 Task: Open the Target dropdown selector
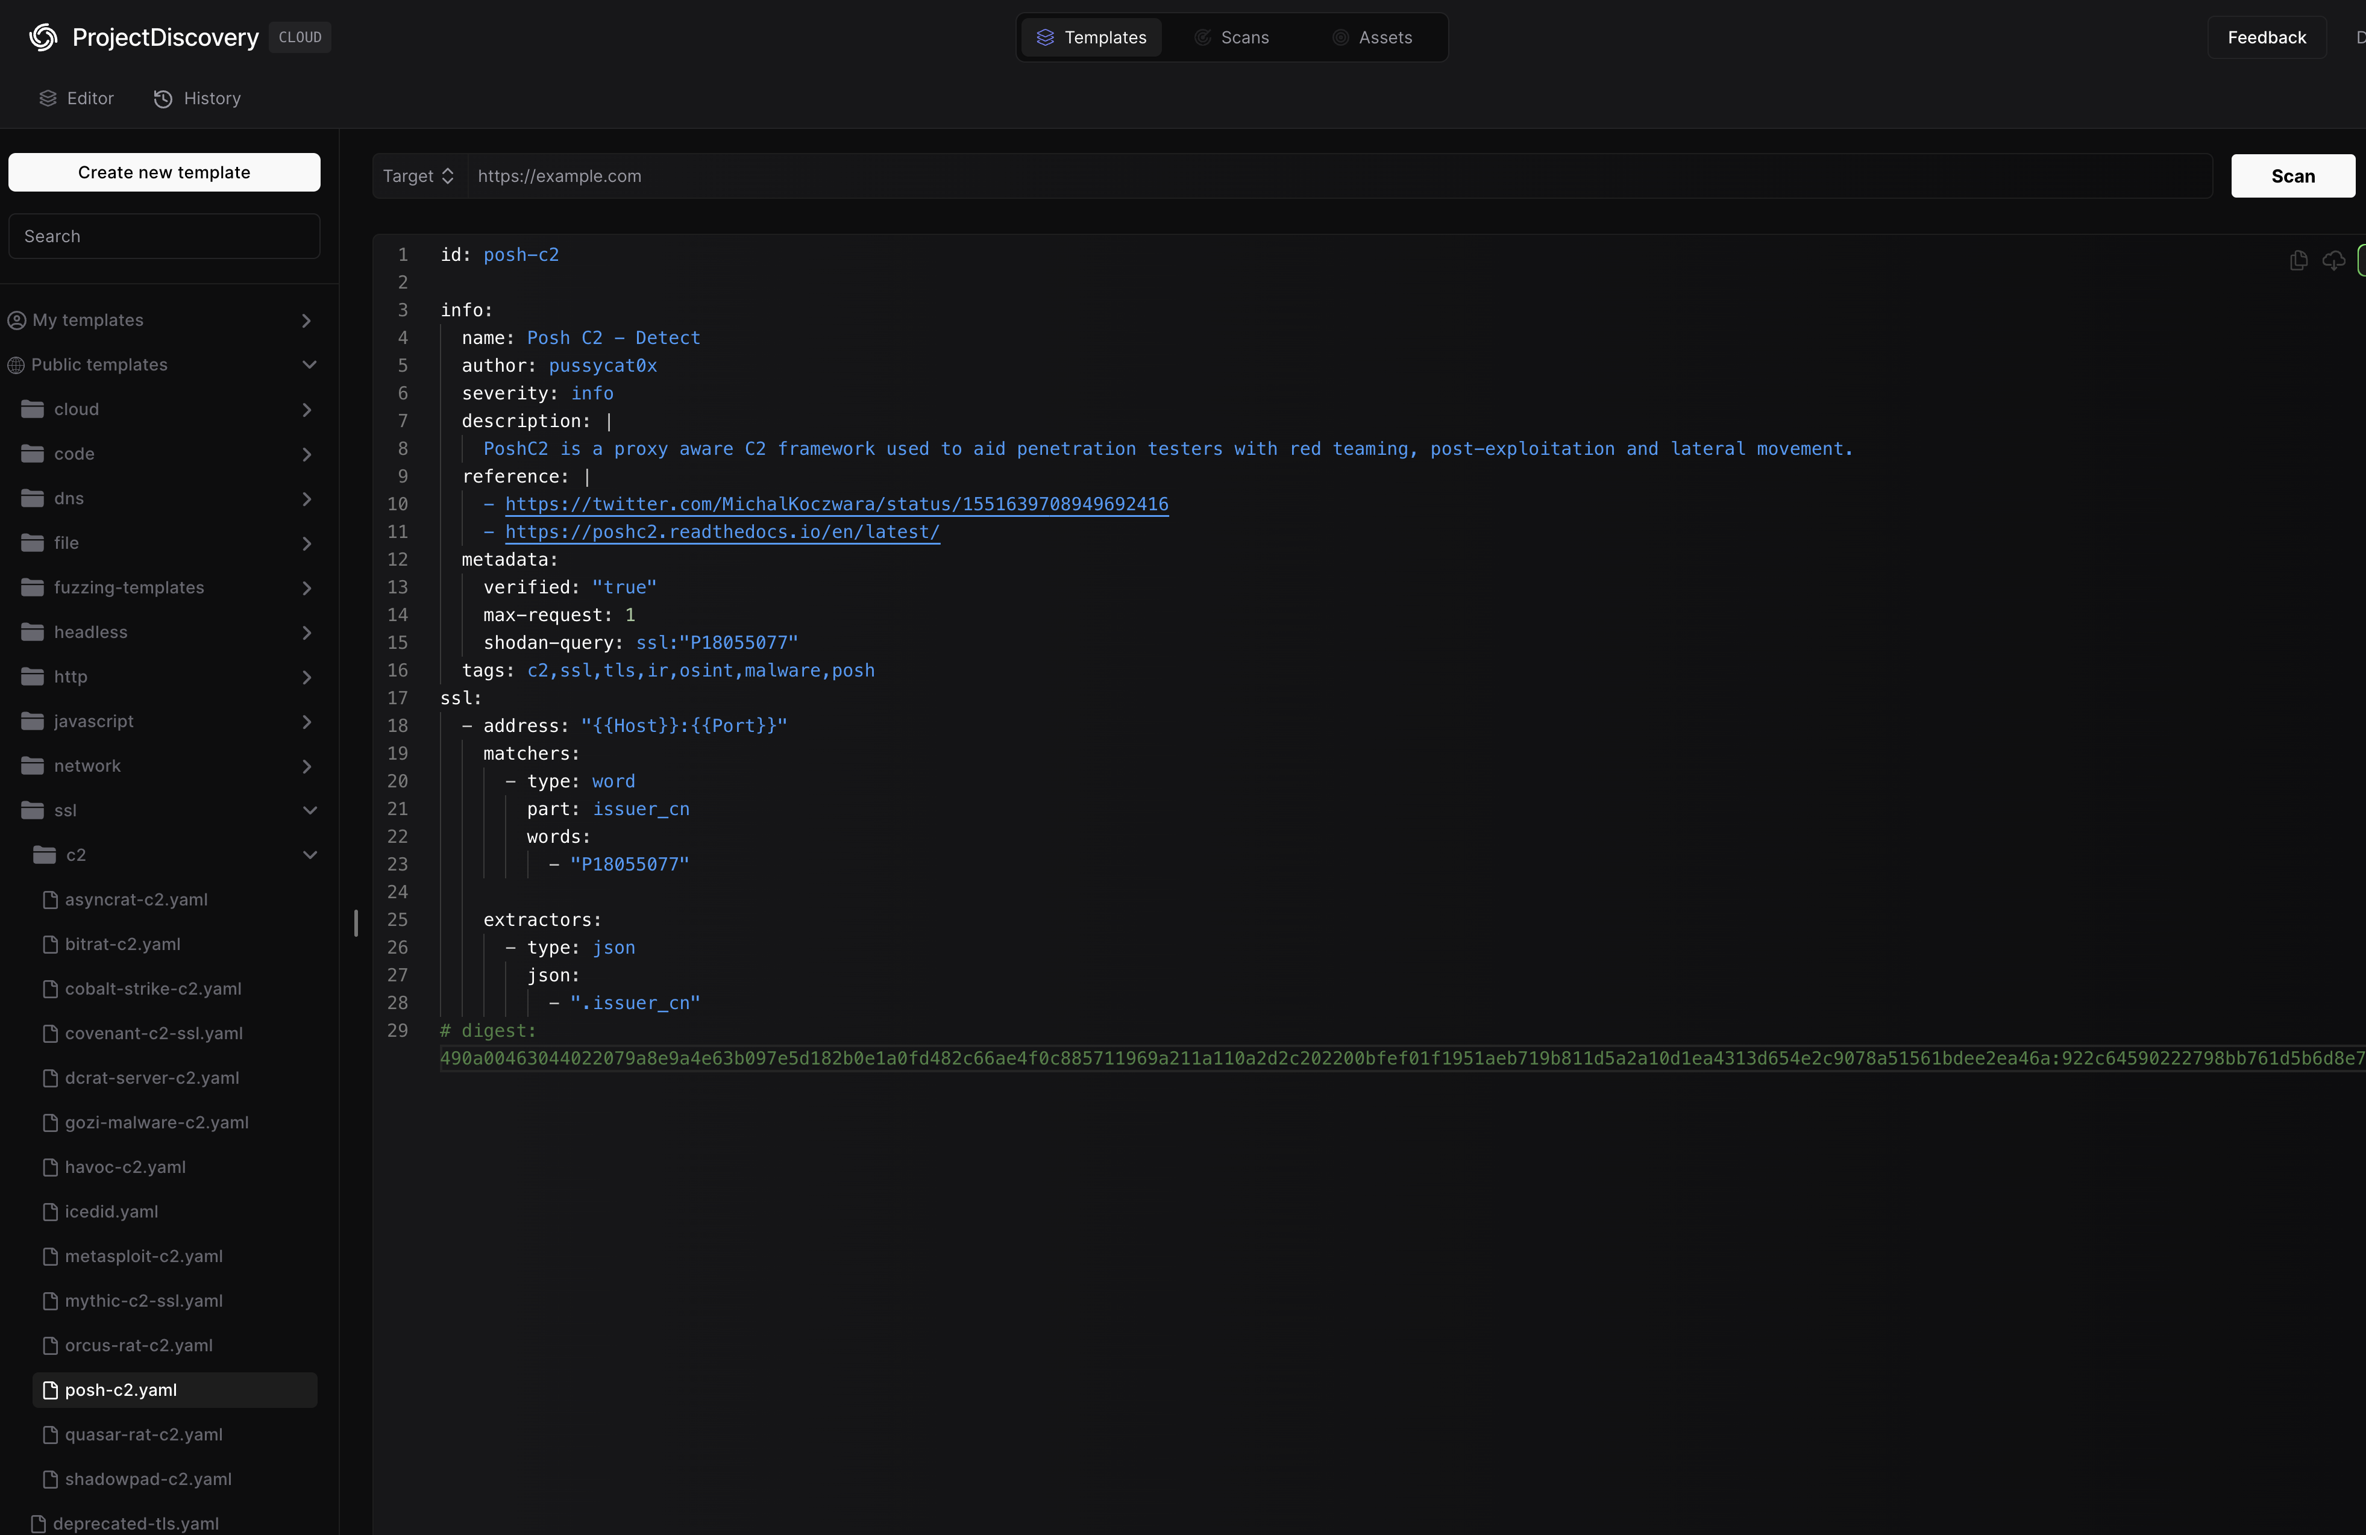[x=418, y=176]
